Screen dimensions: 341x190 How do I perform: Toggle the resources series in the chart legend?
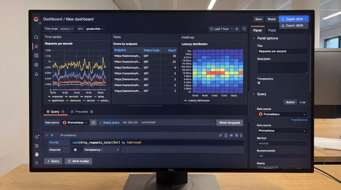click(x=74, y=100)
